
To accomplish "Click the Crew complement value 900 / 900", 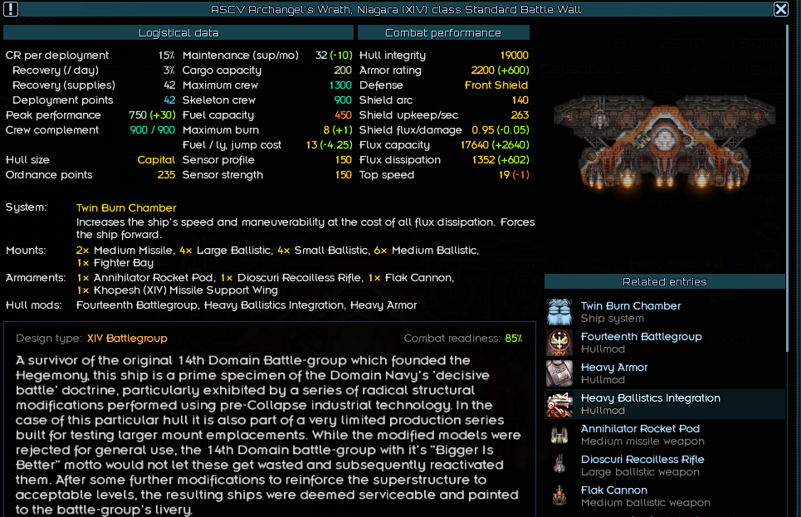I will (152, 129).
